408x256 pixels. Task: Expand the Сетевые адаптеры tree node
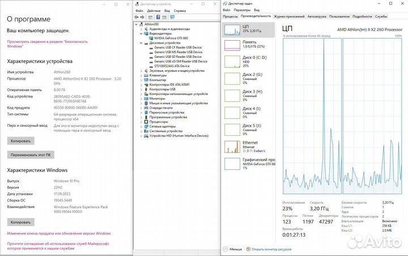(141, 126)
